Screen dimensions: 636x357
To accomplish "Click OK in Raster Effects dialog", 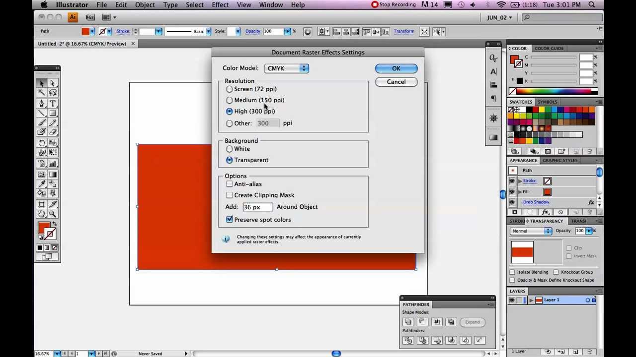I will (396, 68).
